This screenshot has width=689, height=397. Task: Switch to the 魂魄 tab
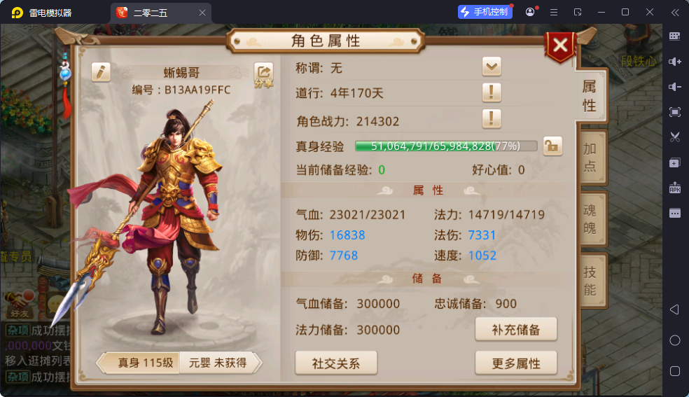pyautogui.click(x=590, y=218)
